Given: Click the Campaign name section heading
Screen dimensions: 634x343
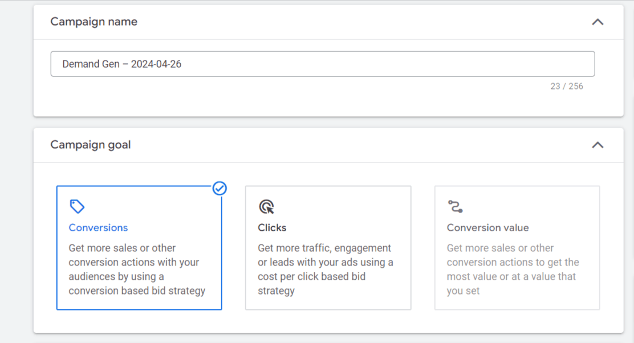Looking at the screenshot, I should (94, 22).
